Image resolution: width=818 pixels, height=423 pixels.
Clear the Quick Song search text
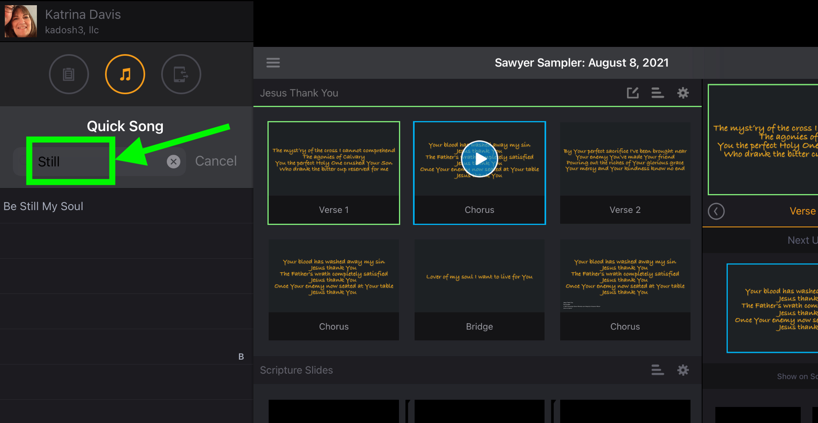(173, 162)
